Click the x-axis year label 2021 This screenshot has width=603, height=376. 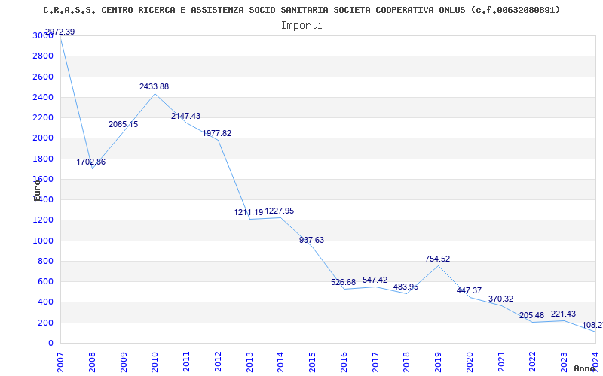(x=500, y=362)
